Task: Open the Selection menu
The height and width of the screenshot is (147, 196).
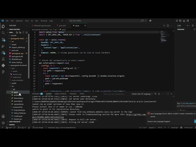Action: (19, 21)
